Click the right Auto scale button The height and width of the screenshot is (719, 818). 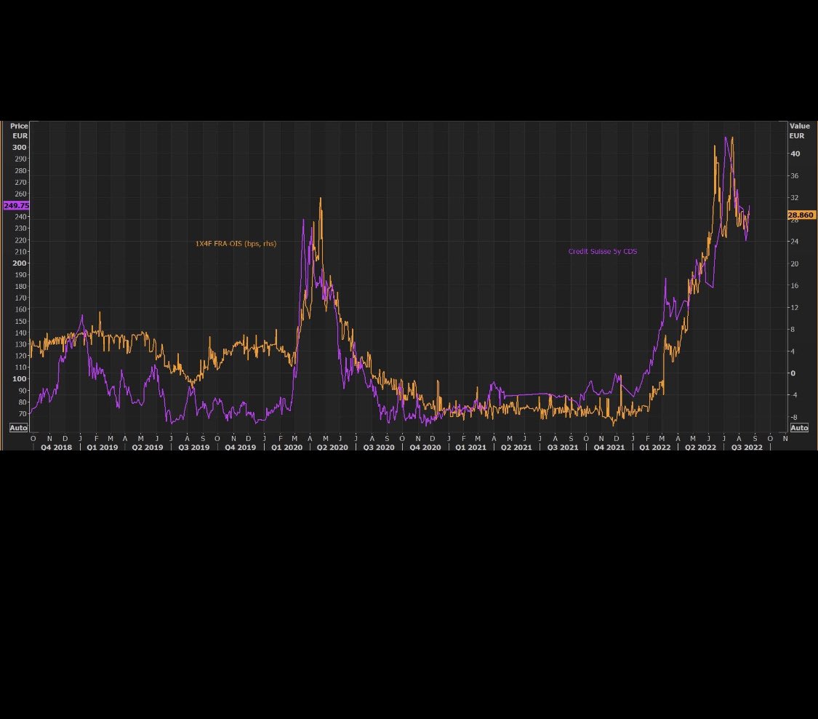tap(798, 428)
